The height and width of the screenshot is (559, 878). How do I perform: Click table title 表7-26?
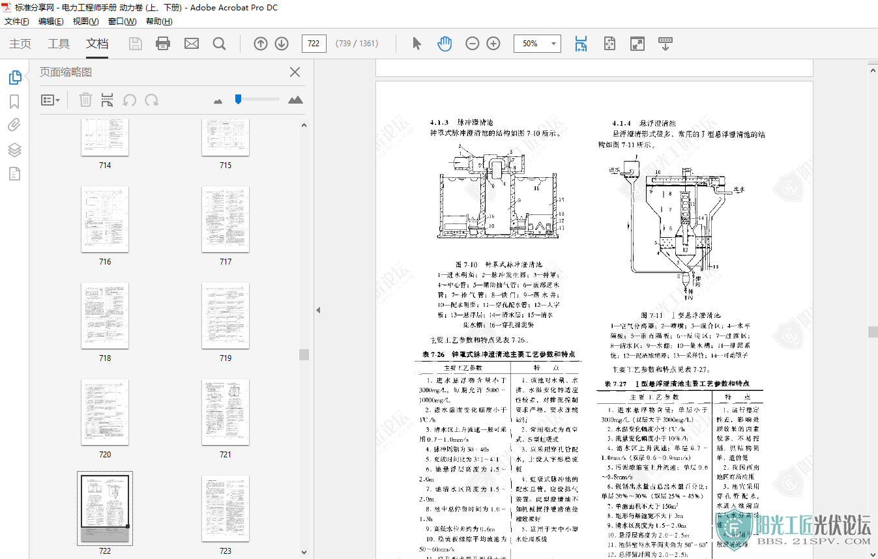(x=499, y=354)
